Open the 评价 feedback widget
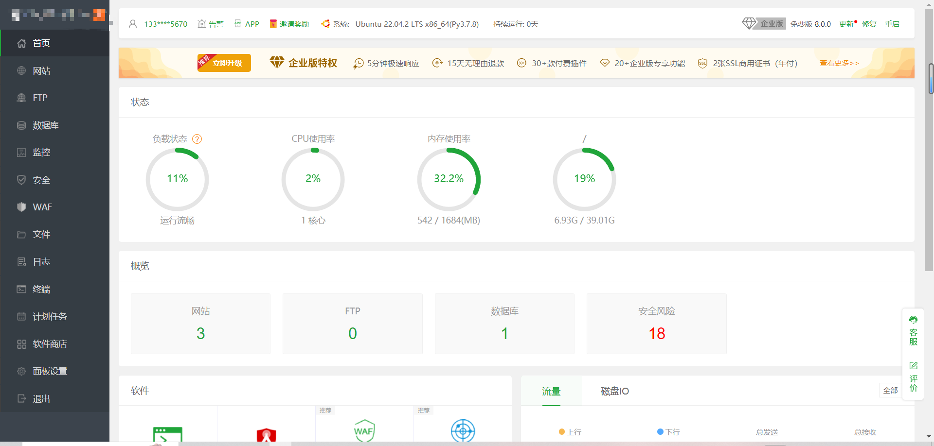 (913, 377)
